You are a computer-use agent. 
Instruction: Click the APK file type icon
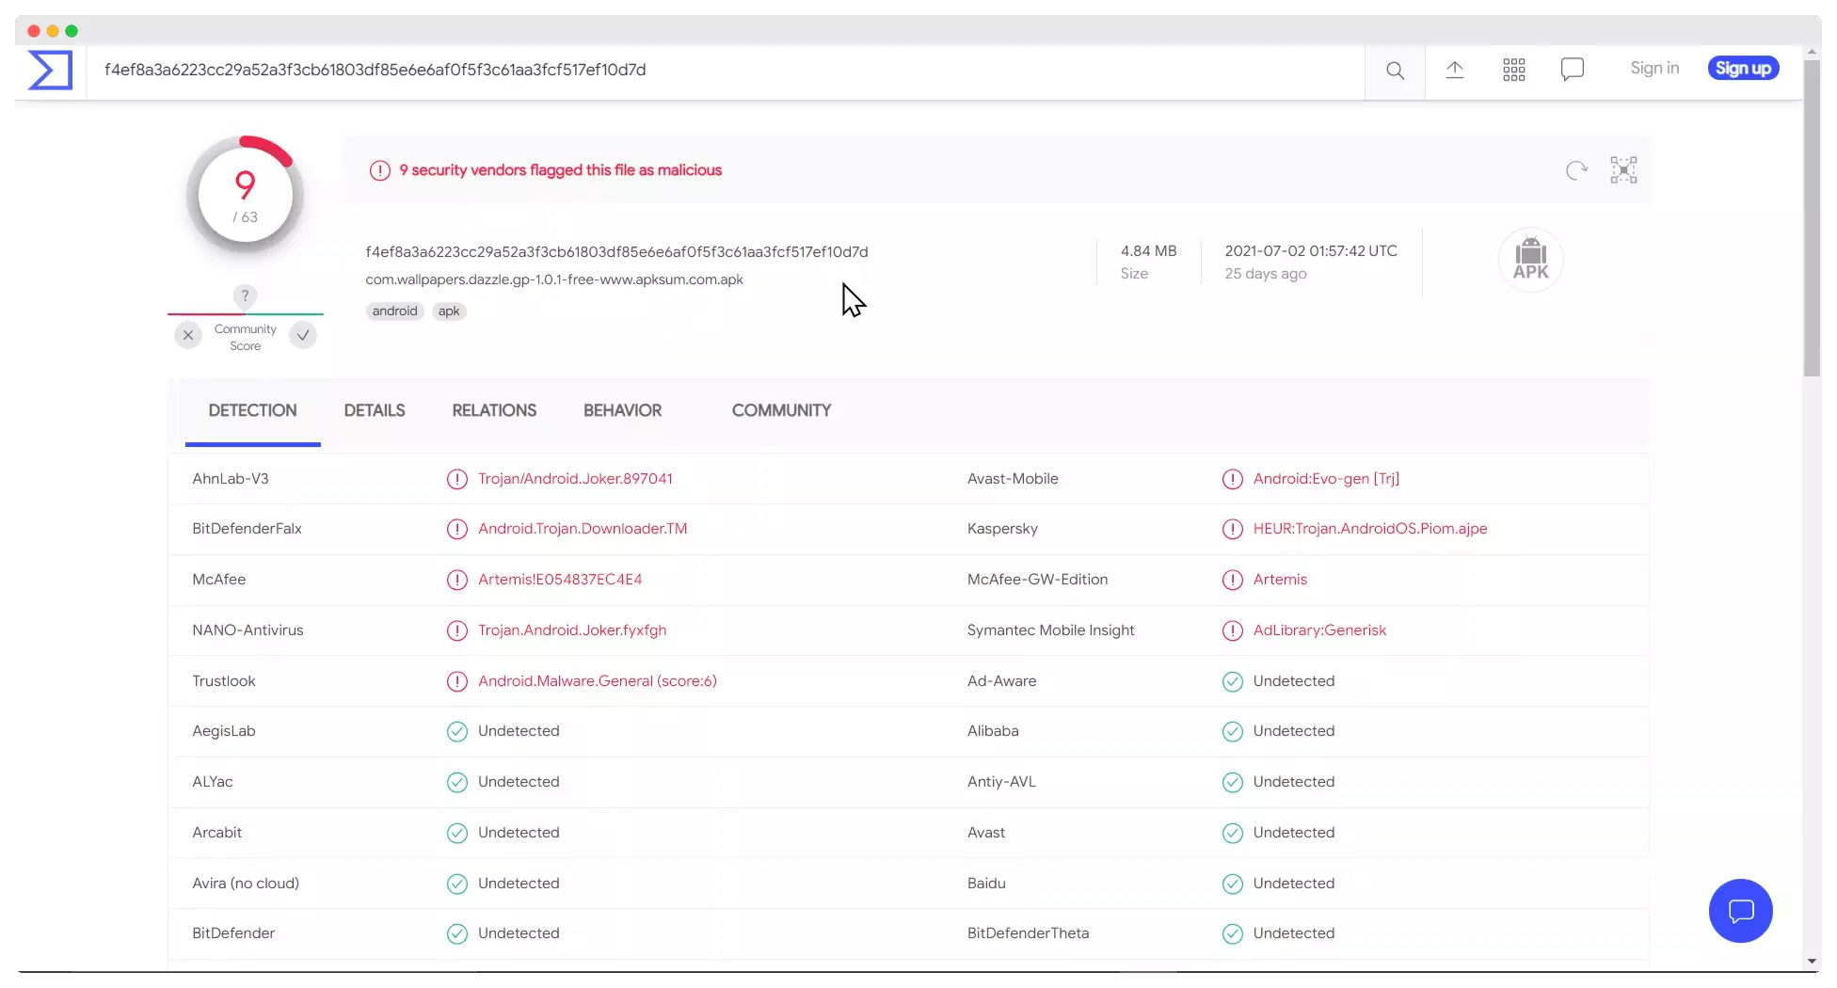click(1530, 260)
